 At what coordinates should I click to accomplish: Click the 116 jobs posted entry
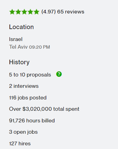tap(28, 98)
